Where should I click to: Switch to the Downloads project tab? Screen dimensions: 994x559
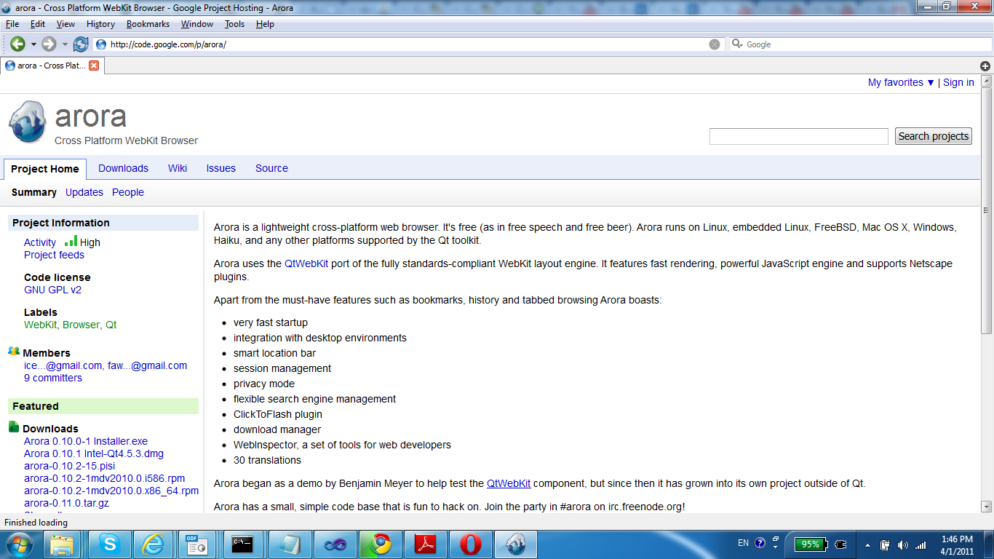(123, 168)
